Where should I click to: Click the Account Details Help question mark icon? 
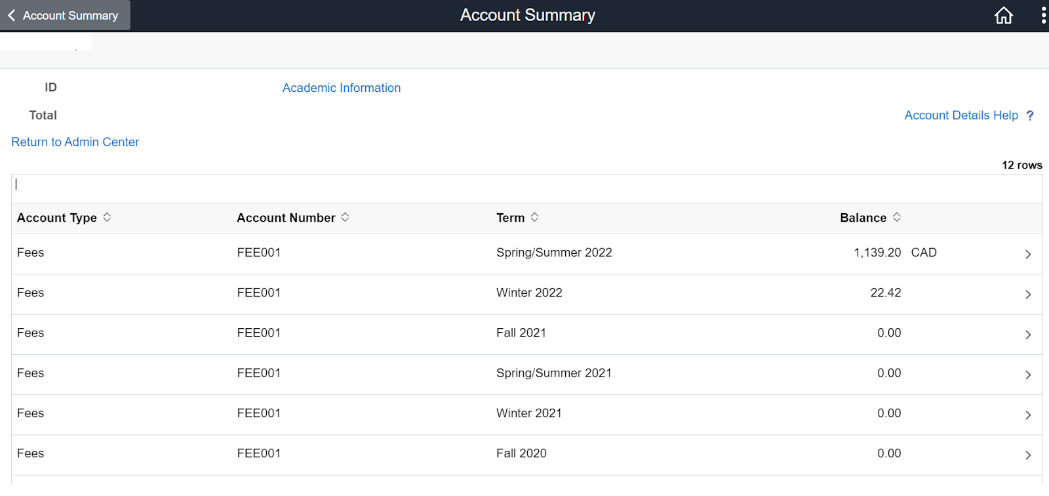1030,115
